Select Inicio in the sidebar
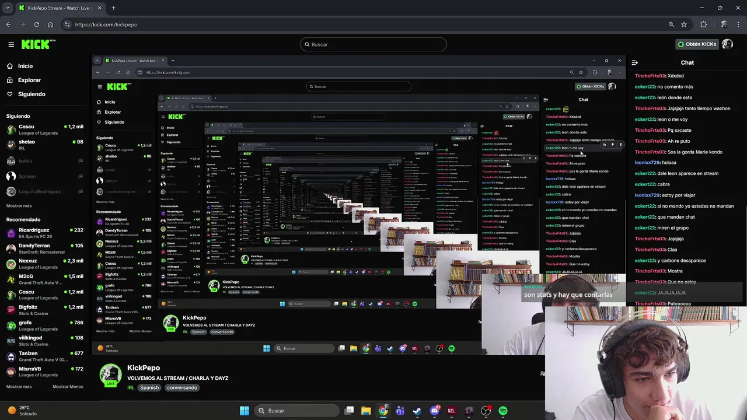Viewport: 747px width, 420px height. pos(25,66)
